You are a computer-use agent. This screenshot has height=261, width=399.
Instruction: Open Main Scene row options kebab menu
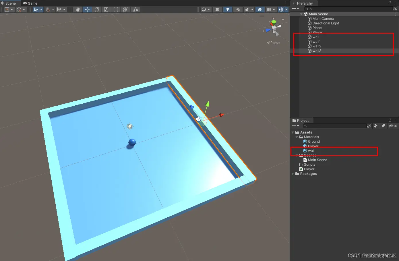pos(395,14)
